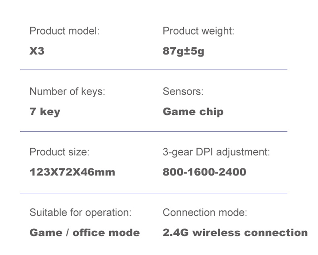
Task: Click the divider line below X3
Action: (154, 69)
